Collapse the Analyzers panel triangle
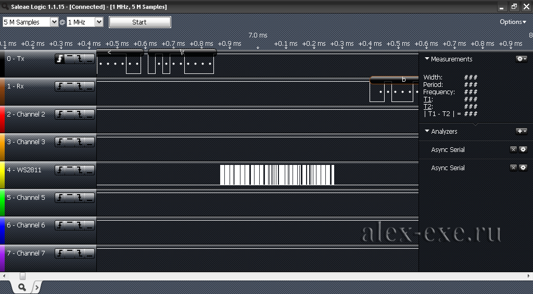The image size is (533, 294). coord(427,131)
